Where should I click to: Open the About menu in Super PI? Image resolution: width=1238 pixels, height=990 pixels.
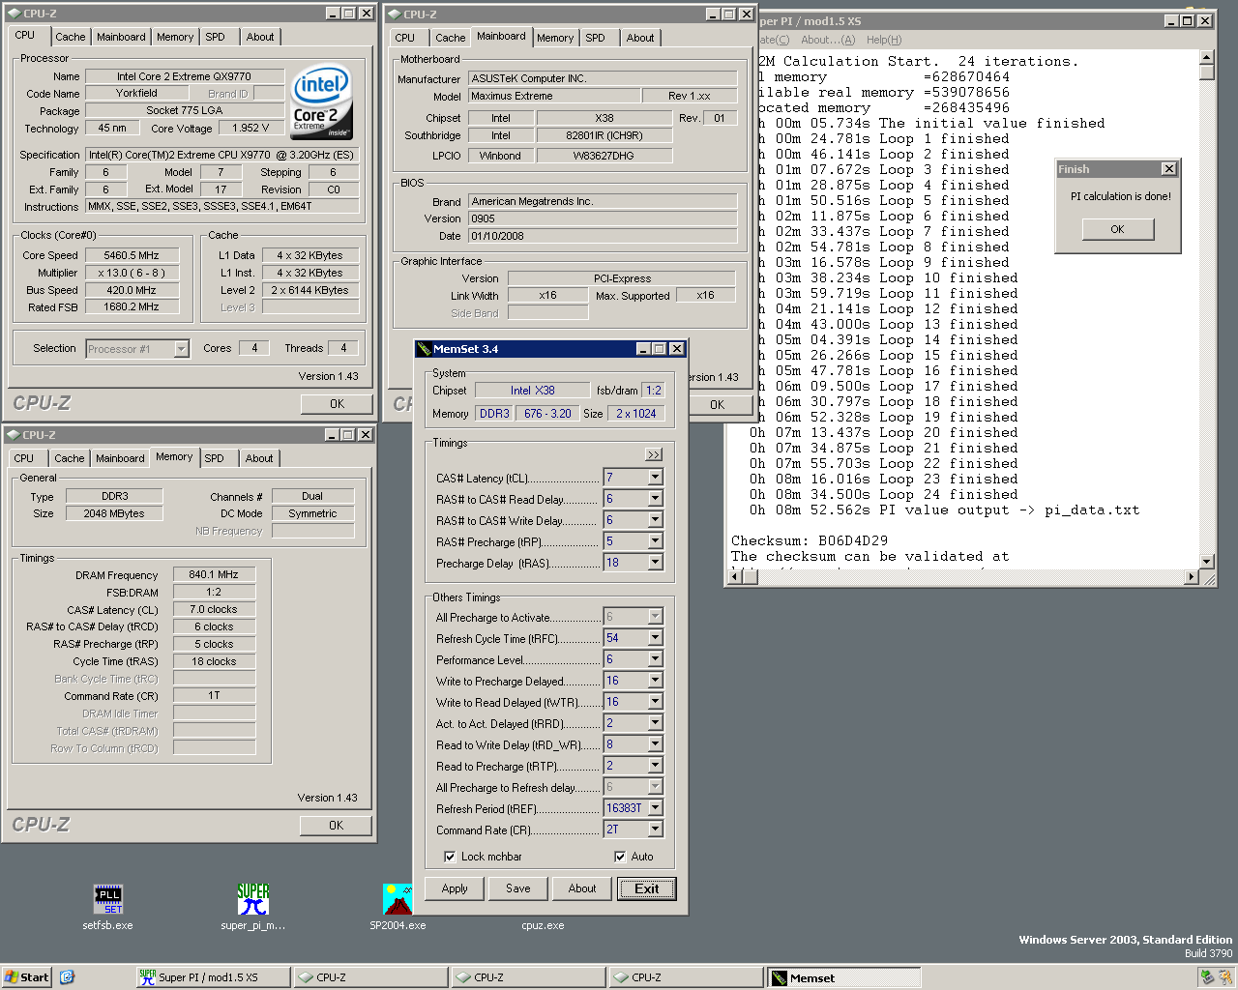828,40
